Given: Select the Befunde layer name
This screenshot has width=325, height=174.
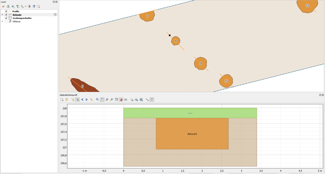Looking at the screenshot, I should coord(17,15).
